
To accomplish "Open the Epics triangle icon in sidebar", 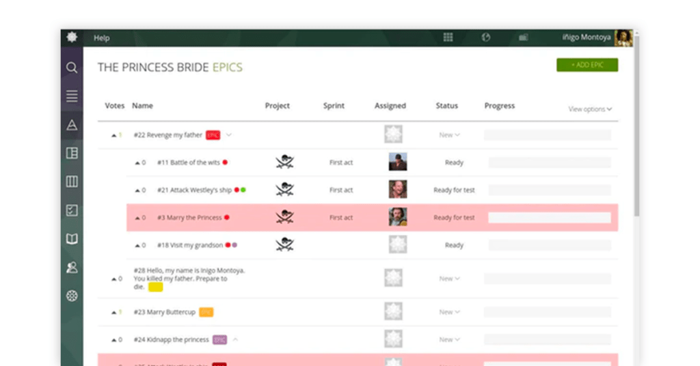I will (x=71, y=125).
